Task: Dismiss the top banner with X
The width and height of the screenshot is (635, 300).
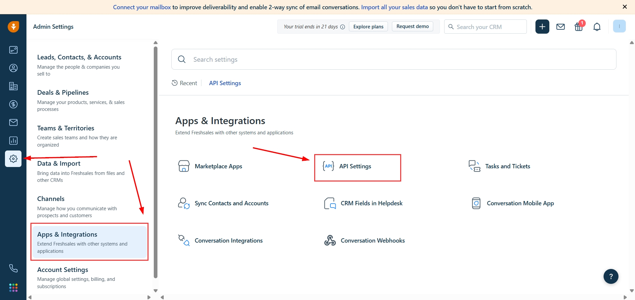Action: click(x=624, y=7)
